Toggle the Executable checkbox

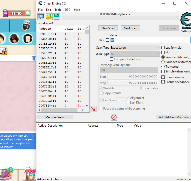(x=141, y=88)
